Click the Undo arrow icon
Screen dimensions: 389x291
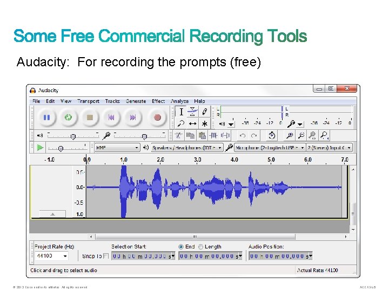pos(243,135)
